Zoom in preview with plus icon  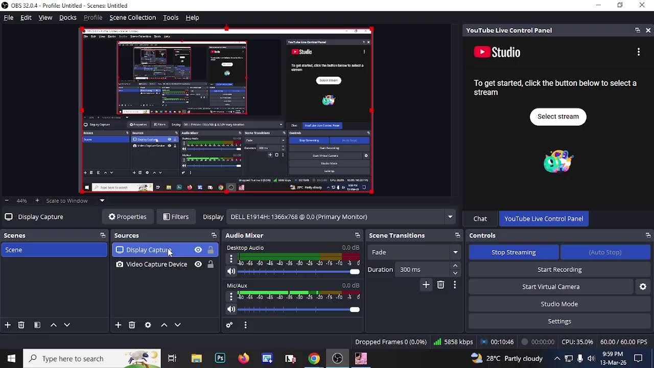coord(37,201)
